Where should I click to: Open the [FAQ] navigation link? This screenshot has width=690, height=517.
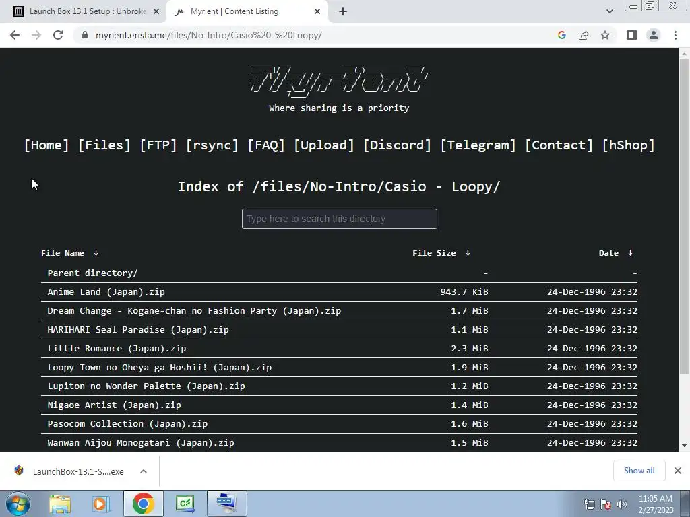click(x=266, y=145)
